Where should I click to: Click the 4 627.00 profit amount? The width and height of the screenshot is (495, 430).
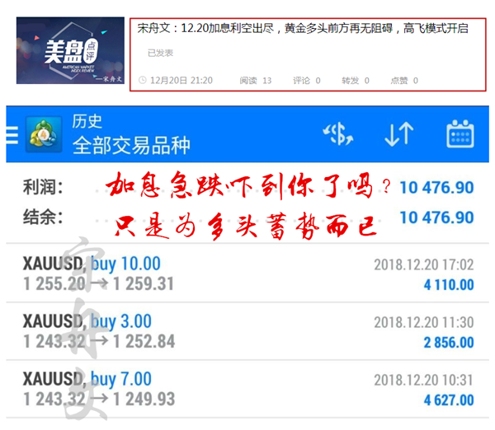coord(449,400)
